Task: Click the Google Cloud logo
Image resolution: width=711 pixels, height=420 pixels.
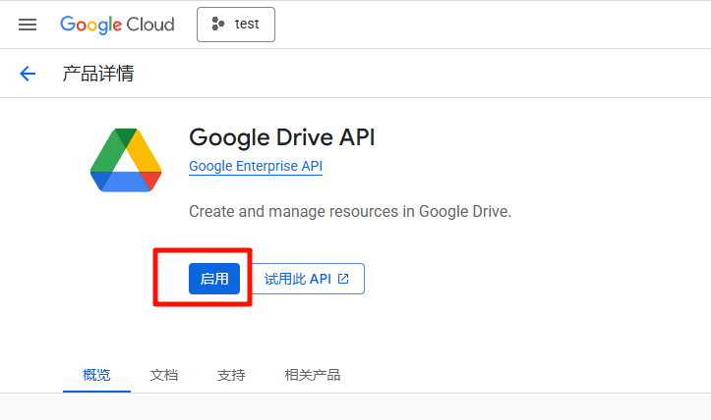Action: coord(117,25)
